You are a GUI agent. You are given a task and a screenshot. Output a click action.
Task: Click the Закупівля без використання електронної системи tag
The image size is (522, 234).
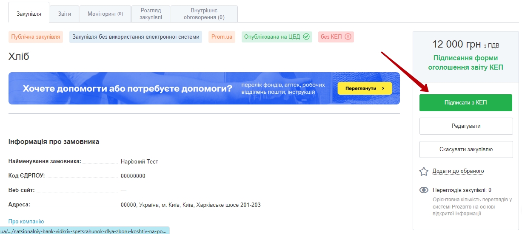coord(136,37)
